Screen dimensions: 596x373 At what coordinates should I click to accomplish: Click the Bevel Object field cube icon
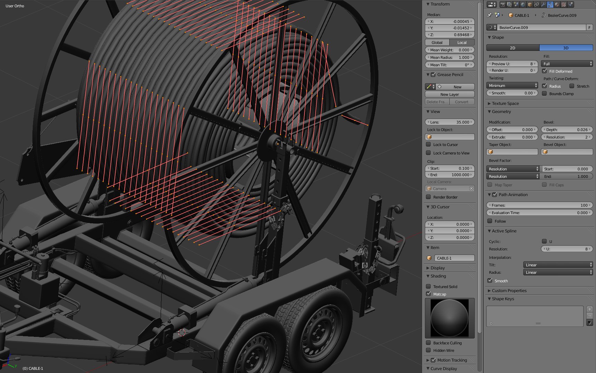[x=545, y=152]
